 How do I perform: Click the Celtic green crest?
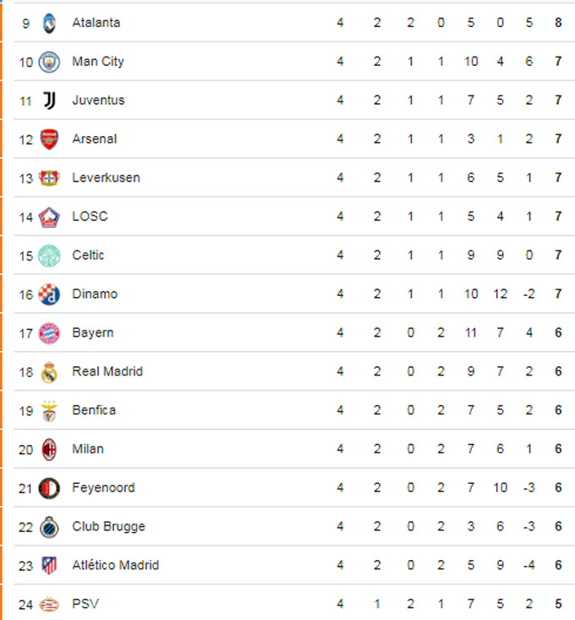49,255
